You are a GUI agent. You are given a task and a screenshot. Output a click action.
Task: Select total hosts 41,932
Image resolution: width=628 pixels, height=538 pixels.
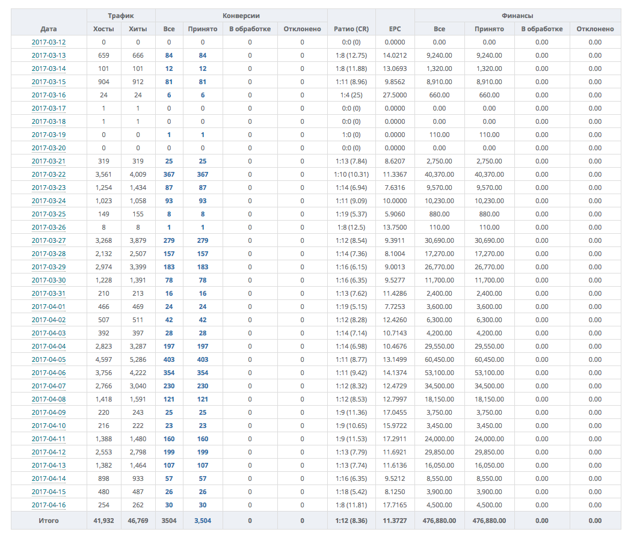click(103, 521)
